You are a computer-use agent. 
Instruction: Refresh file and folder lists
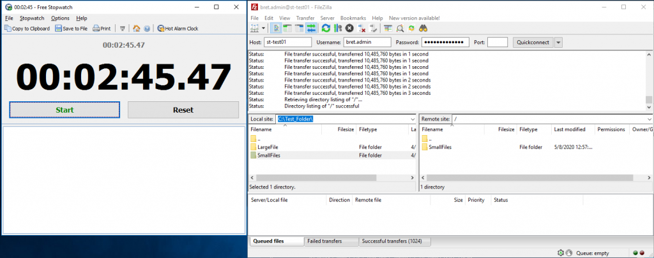click(326, 28)
